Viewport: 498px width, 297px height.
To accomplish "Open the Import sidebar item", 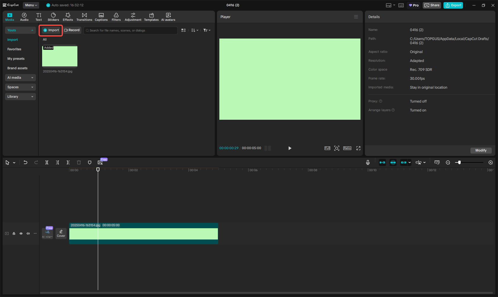I will 12,39.
